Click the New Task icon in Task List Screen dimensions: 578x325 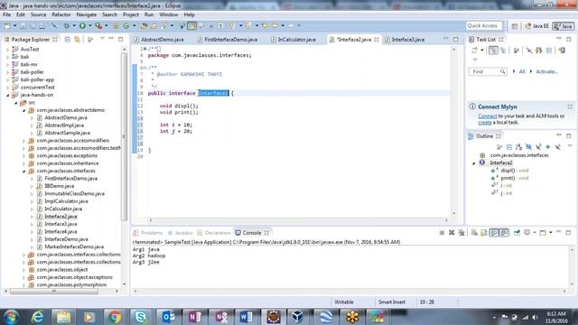[x=475, y=51]
